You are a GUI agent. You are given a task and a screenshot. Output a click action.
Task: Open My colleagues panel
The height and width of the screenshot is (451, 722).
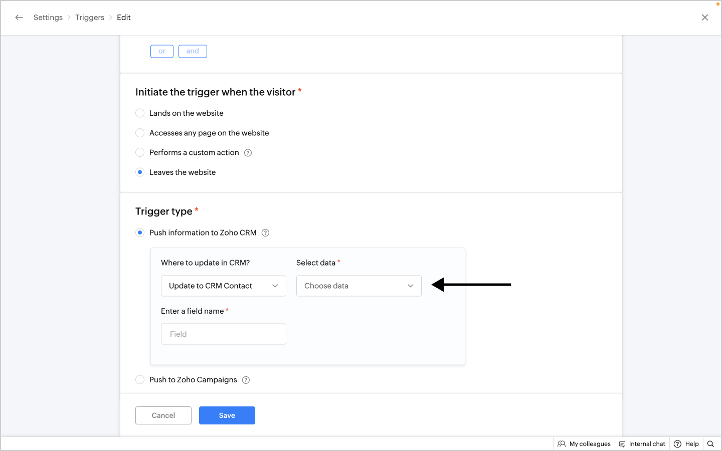coord(584,444)
